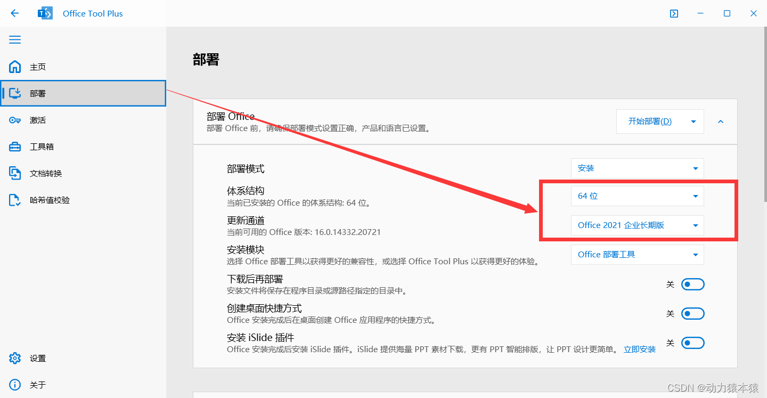
Task: Toggle 创建桌面快捷方式 switch
Action: (x=693, y=314)
